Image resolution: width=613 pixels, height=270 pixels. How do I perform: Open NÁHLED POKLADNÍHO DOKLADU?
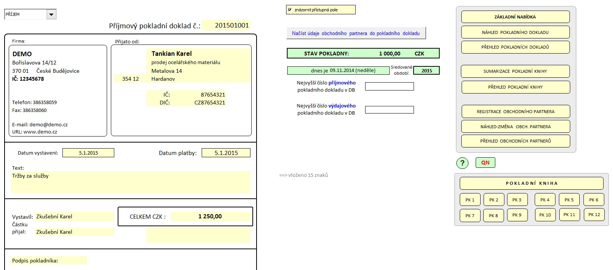tap(515, 32)
